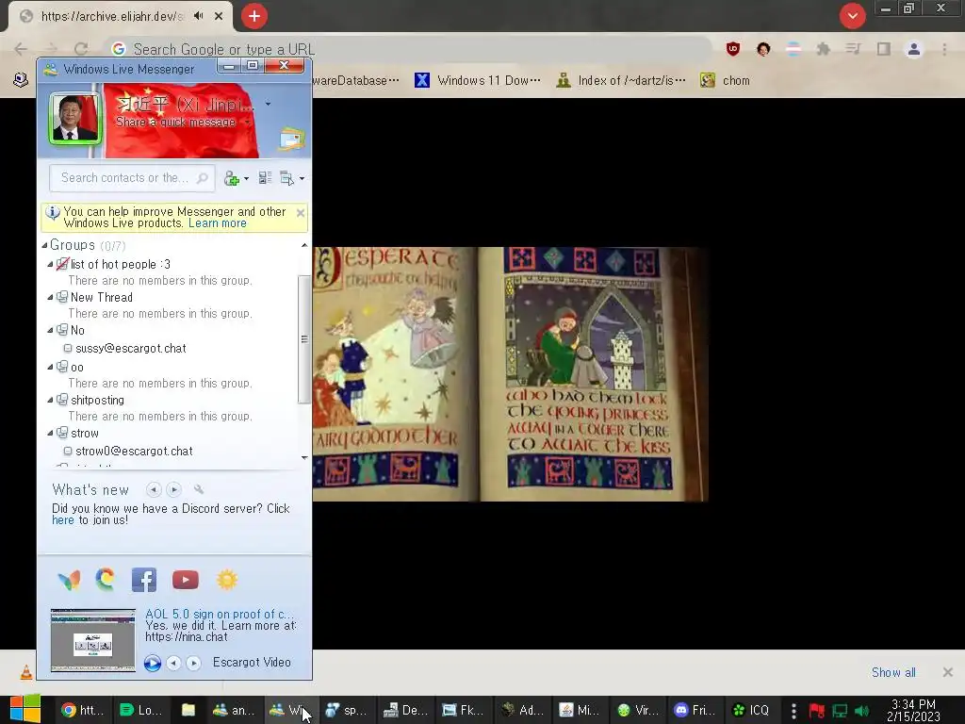Collapse the Groups section
The width and height of the screenshot is (965, 724).
[44, 245]
